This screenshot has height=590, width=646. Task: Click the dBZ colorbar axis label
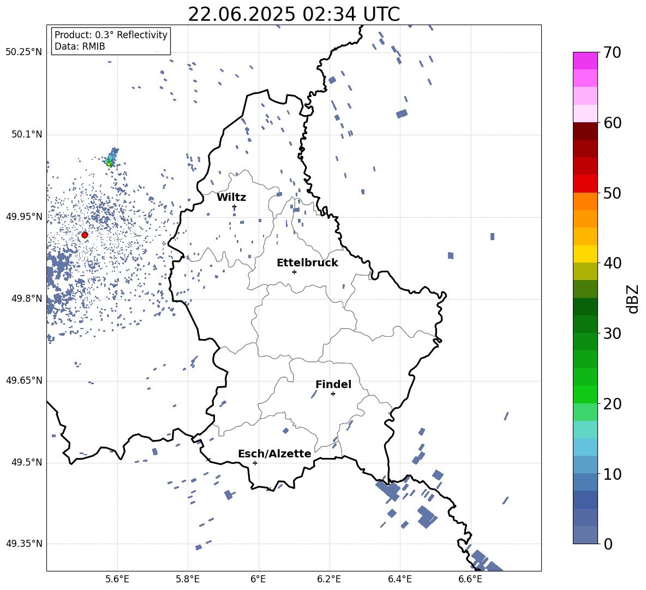click(633, 299)
